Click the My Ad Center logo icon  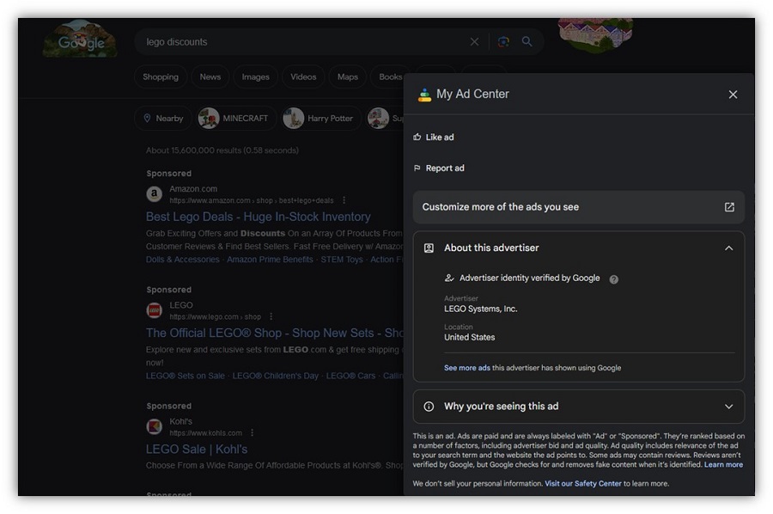424,95
